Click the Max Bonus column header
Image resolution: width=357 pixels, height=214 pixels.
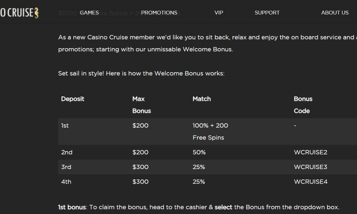pos(141,105)
